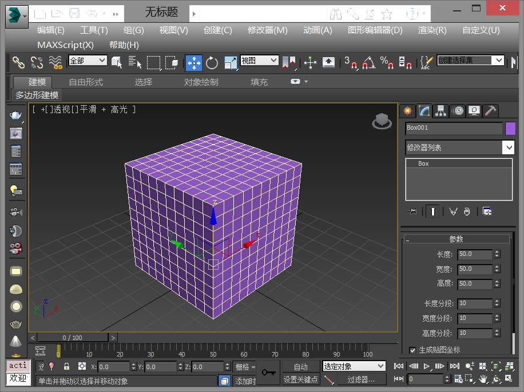The height and width of the screenshot is (392, 524).
Task: Open Configure Modifier Sets
Action: pos(487,211)
